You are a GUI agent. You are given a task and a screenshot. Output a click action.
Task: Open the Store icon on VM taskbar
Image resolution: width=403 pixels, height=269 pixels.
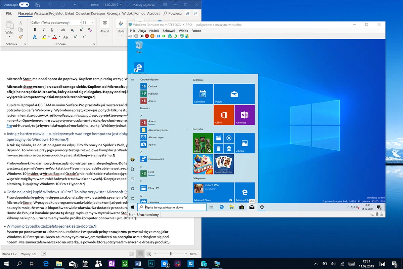click(x=241, y=207)
